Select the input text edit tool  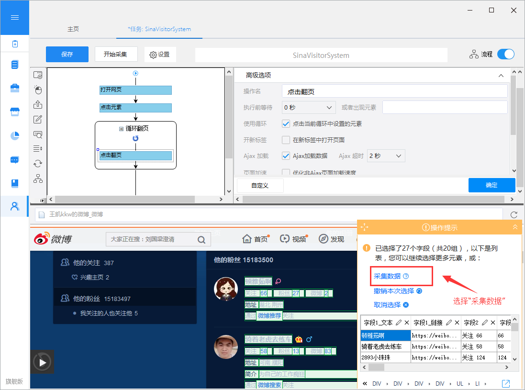(x=38, y=119)
